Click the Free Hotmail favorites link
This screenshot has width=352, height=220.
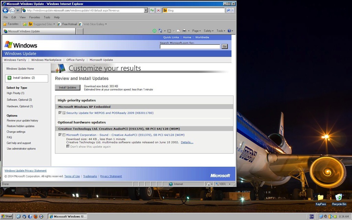click(x=67, y=24)
